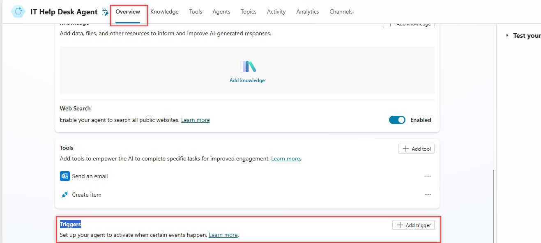Switch to the Overview tab

click(x=128, y=11)
